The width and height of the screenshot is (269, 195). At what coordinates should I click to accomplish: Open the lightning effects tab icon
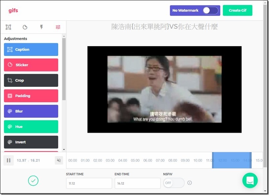click(41, 27)
